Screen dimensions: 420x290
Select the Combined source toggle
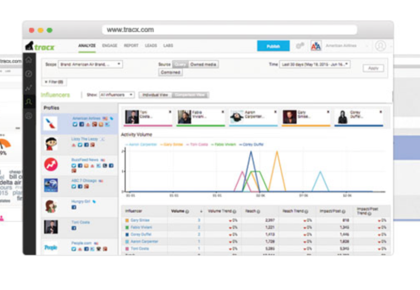click(170, 72)
